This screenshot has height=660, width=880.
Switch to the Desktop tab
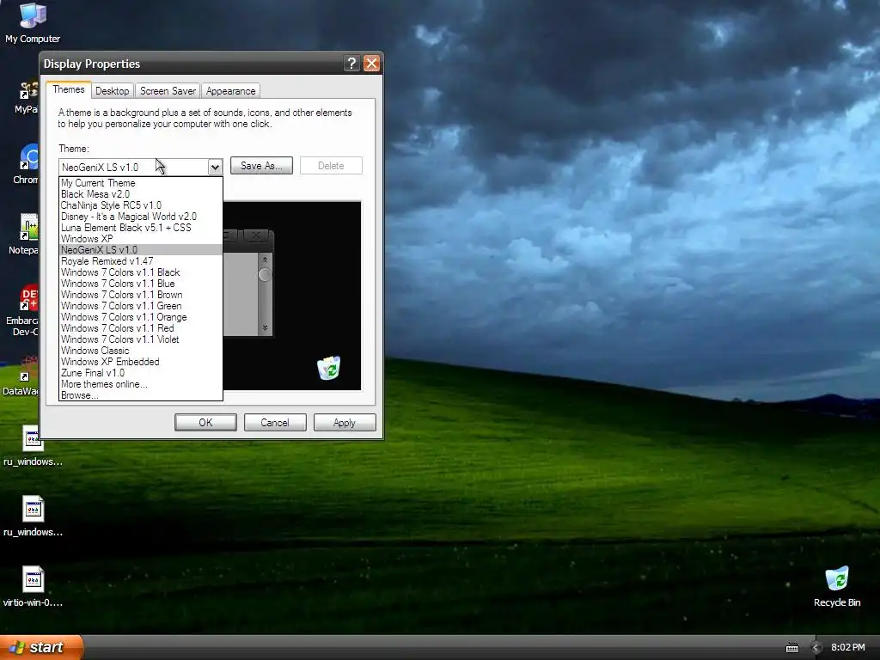[113, 91]
